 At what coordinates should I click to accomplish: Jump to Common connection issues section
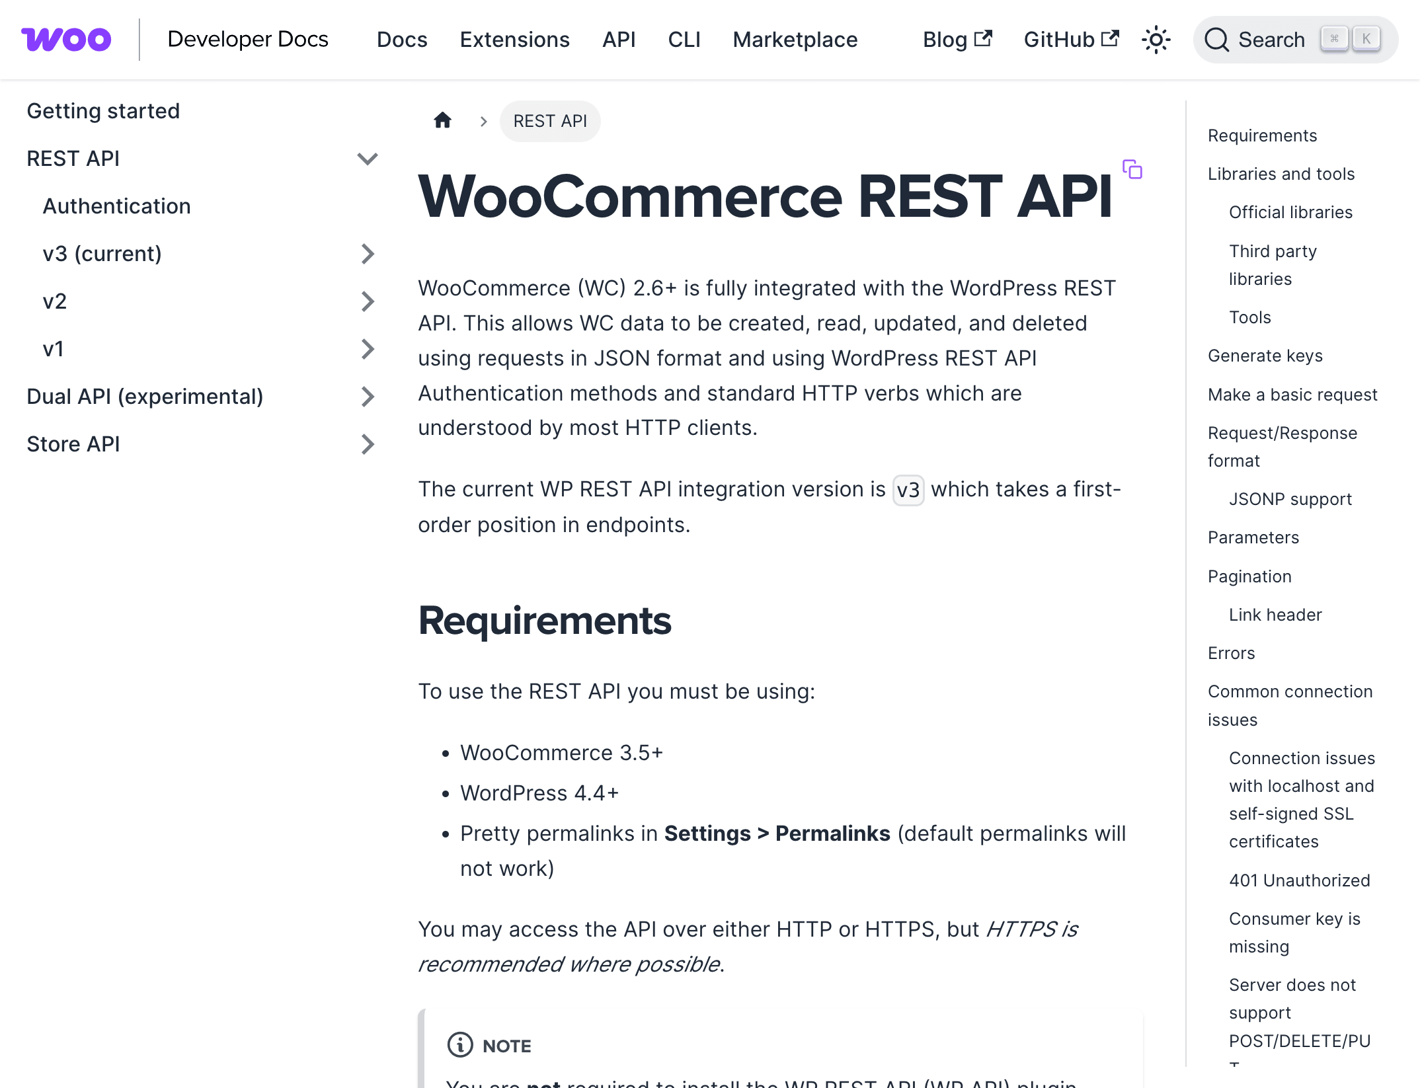click(x=1290, y=705)
